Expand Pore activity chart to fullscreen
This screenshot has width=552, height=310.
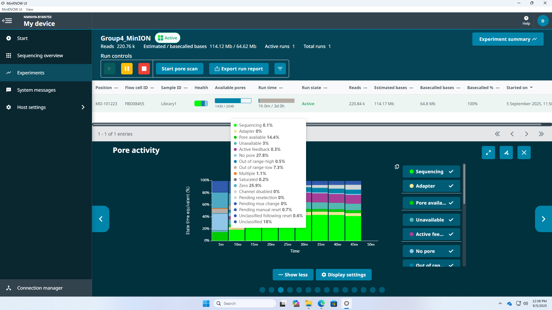488,153
